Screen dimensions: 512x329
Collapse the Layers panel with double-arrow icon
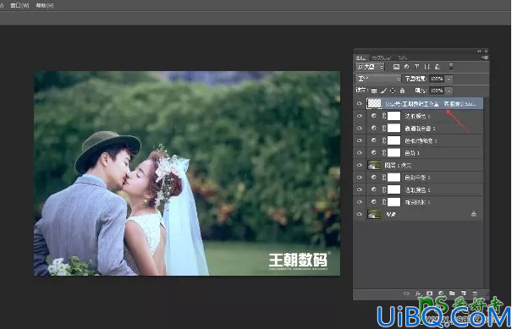tap(479, 52)
